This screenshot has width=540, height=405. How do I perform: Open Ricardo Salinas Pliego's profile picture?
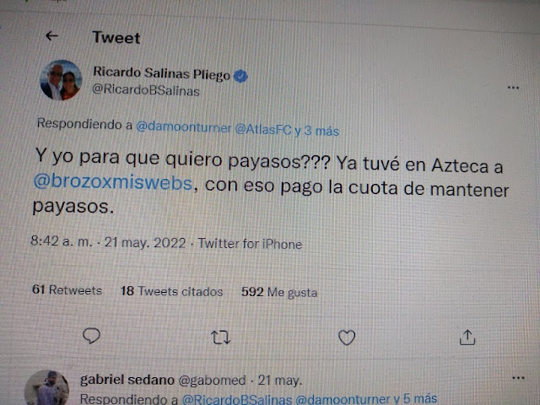[x=61, y=80]
